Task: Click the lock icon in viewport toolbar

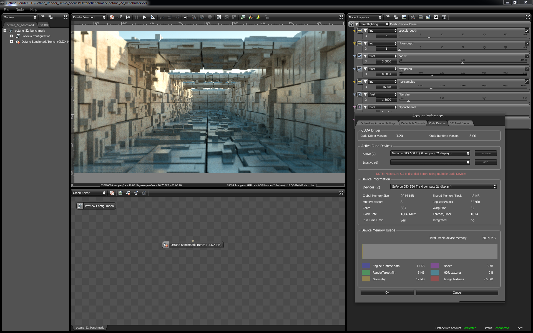Action: click(x=267, y=17)
